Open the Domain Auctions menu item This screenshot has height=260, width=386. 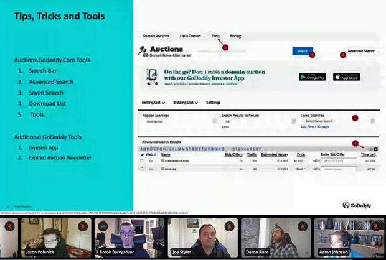click(x=156, y=36)
